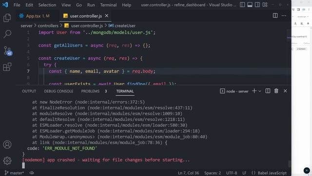The width and height of the screenshot is (312, 176).
Task: Split the terminal pane
Action: point(268,91)
